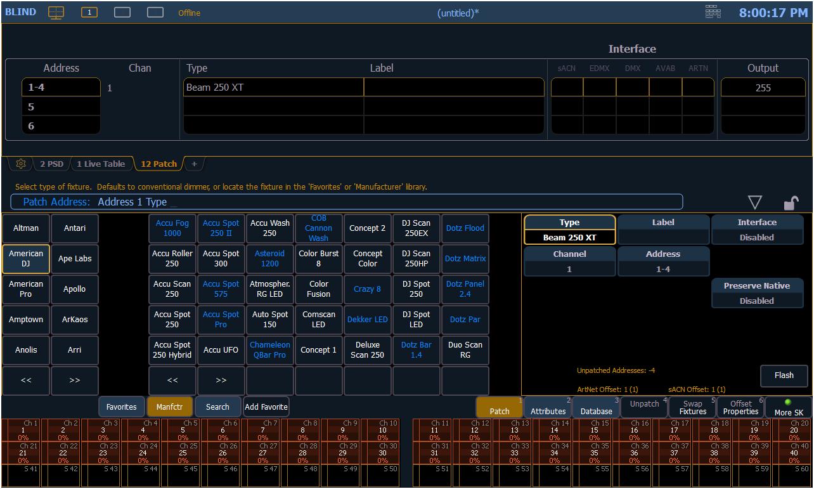The image size is (814, 489).
Task: Go to next manufacturer page arrow
Action: [x=75, y=381]
